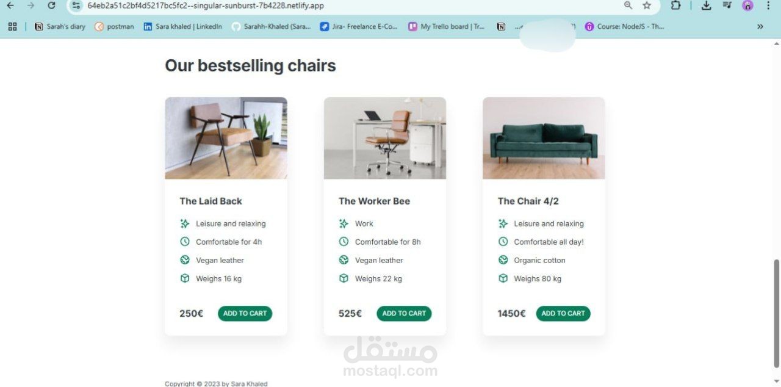Open the Sara khaled LinkedIn bookmark
Screen dimensions: 781x387
pos(183,26)
